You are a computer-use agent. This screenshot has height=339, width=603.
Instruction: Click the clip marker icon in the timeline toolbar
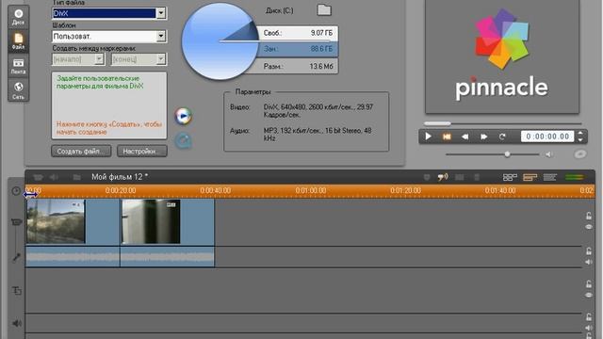tap(427, 177)
